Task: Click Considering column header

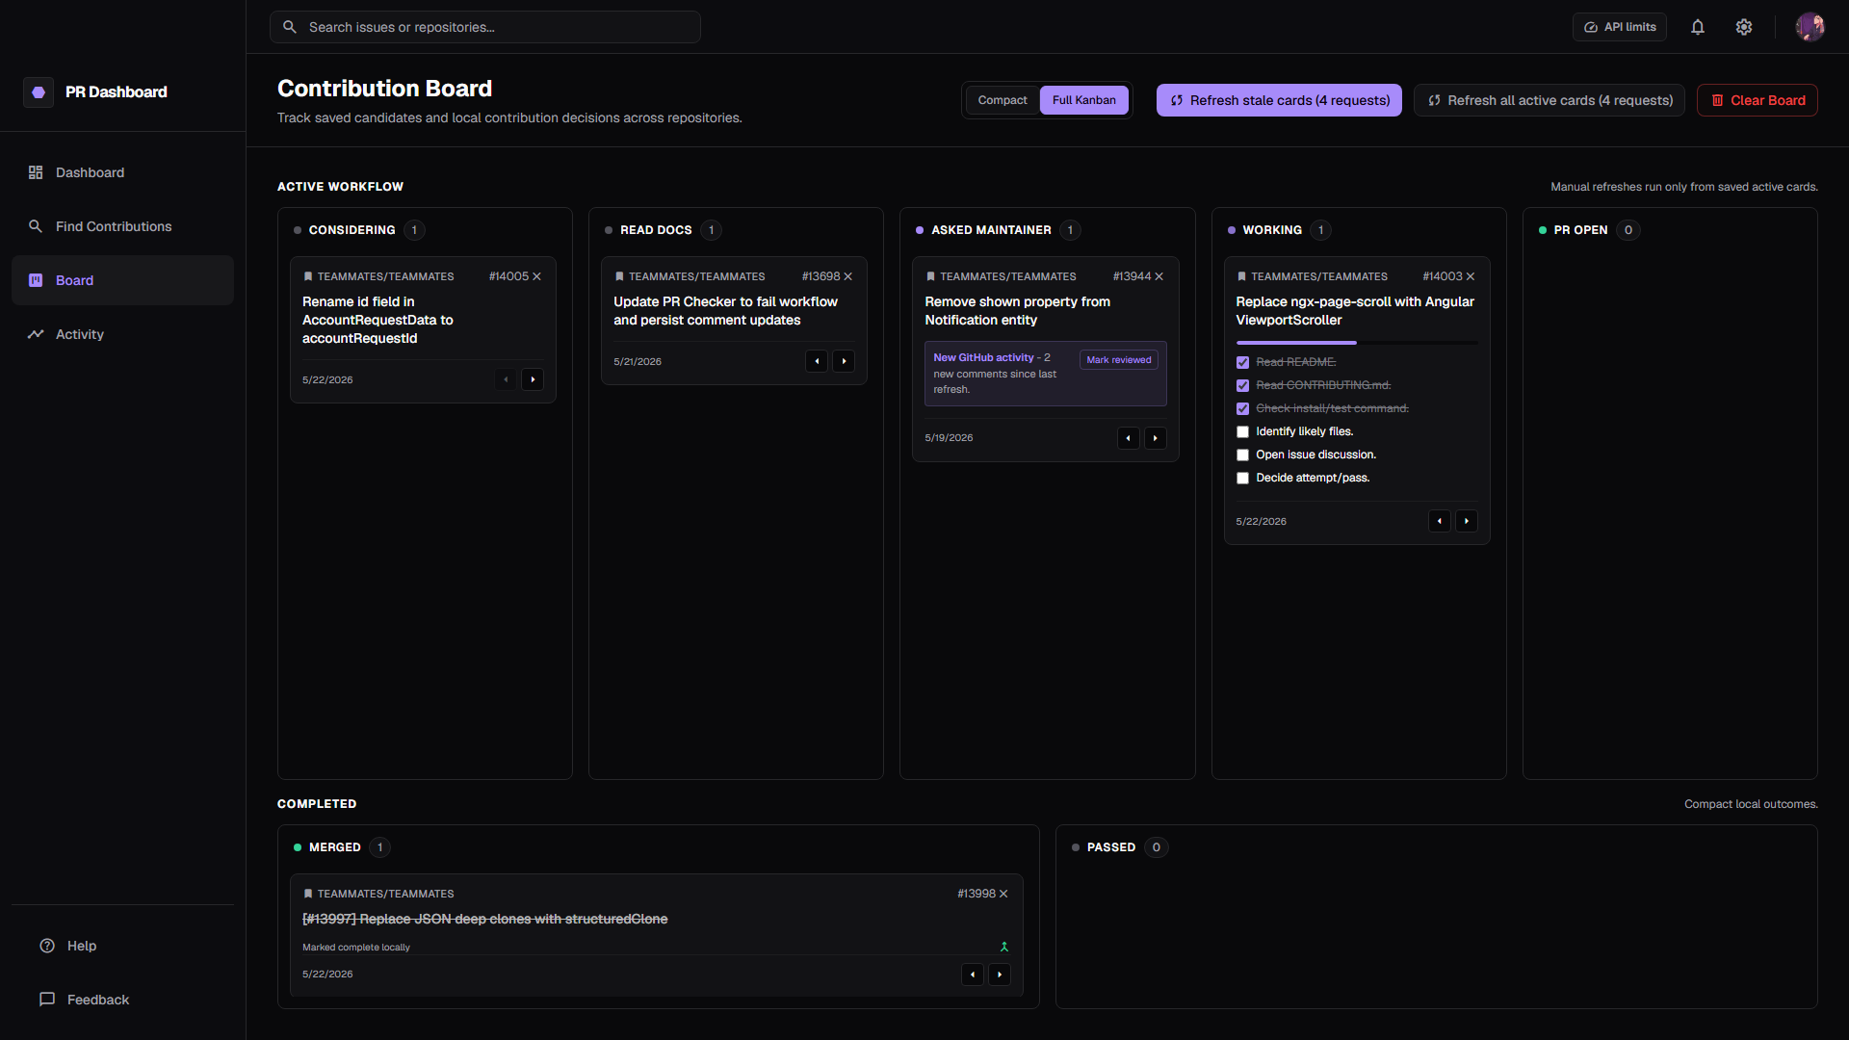Action: (352, 230)
